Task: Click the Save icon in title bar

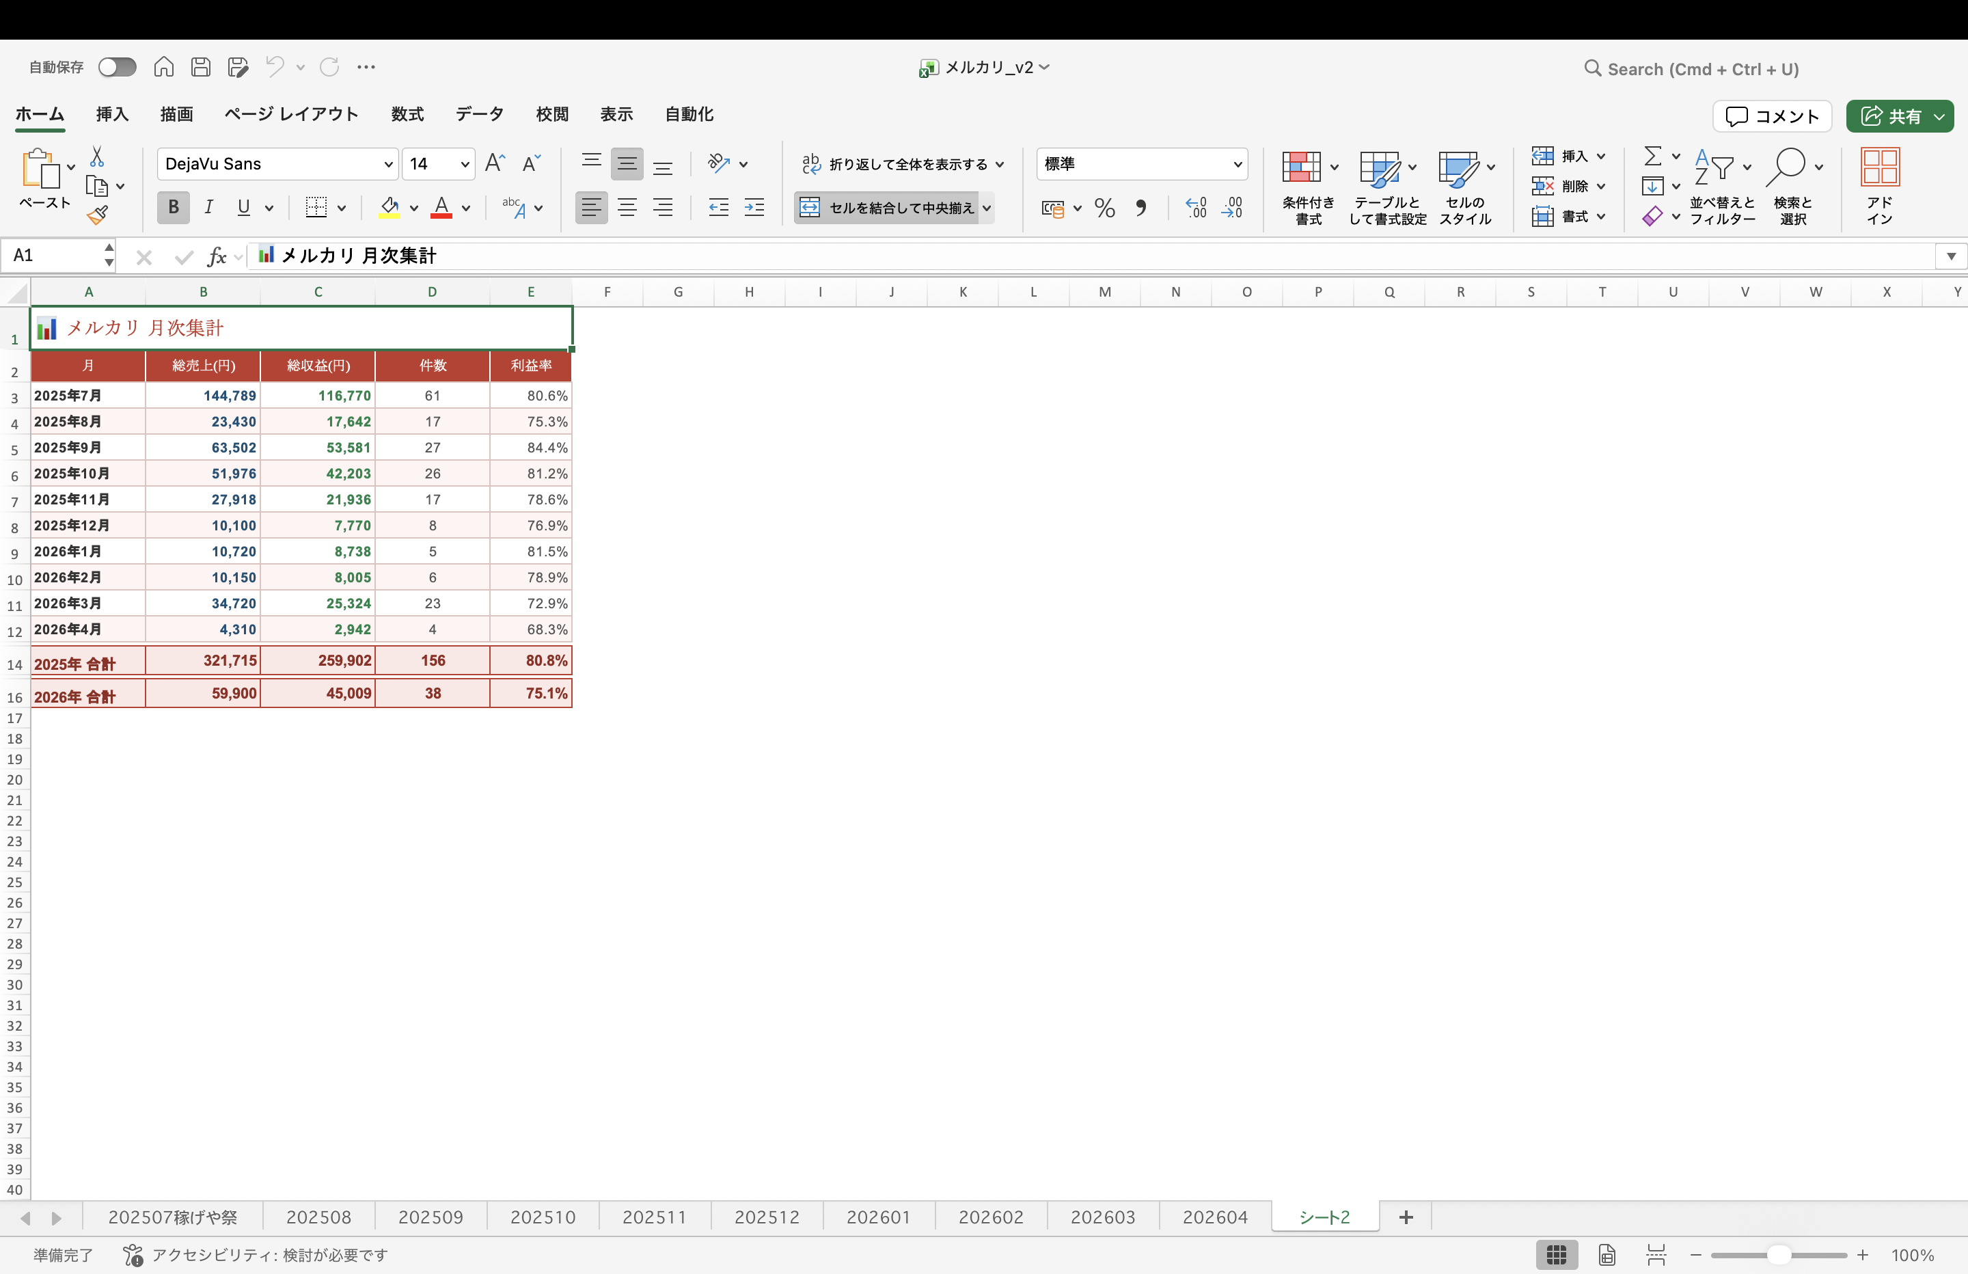Action: click(x=201, y=67)
